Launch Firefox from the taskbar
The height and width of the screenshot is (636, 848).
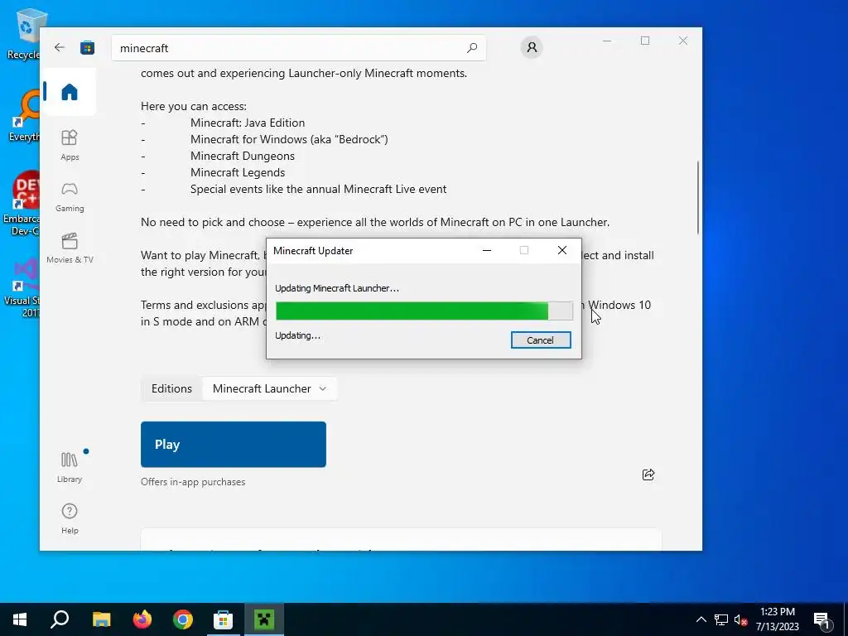142,619
